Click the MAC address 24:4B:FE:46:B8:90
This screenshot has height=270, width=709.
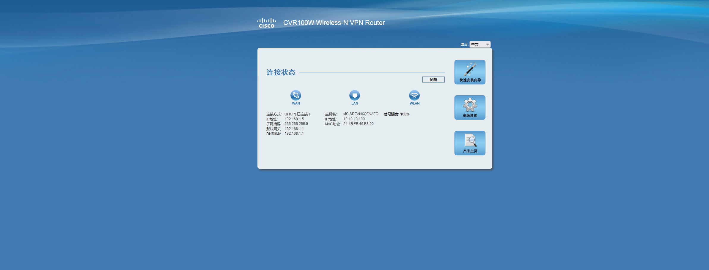pyautogui.click(x=358, y=124)
